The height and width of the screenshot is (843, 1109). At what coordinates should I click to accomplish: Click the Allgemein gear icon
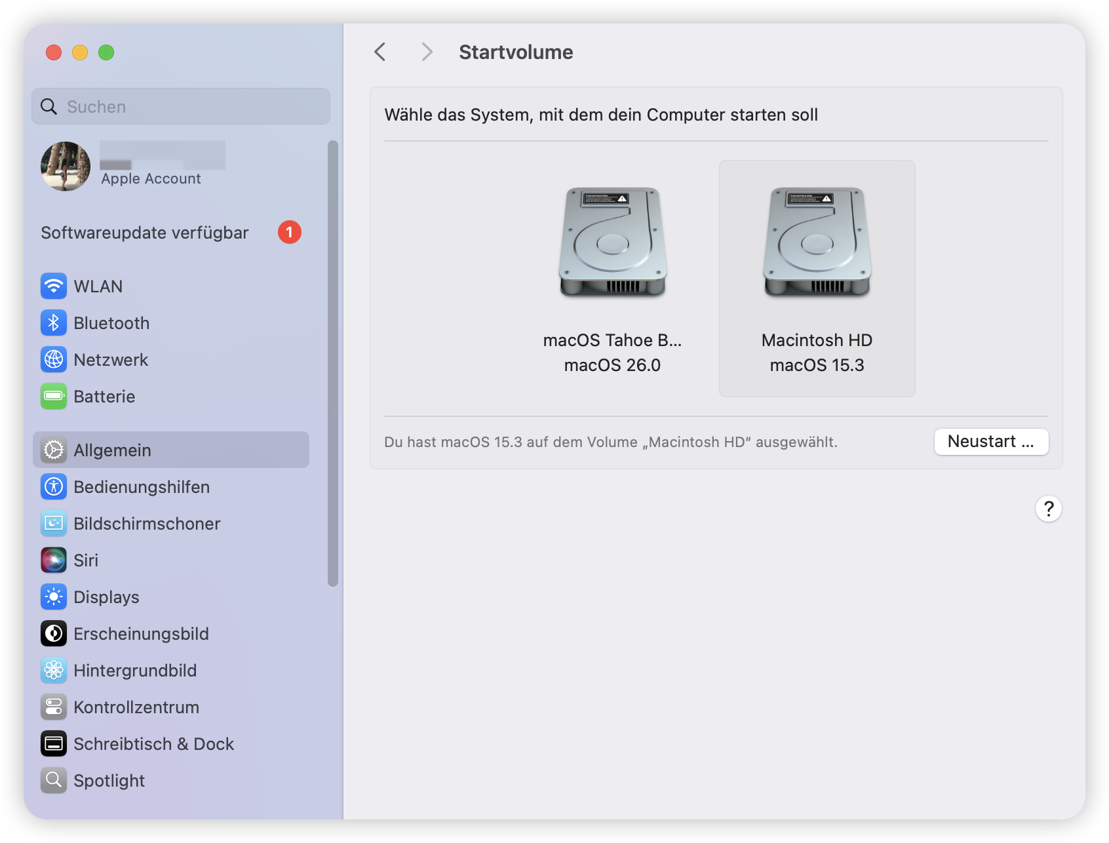click(x=54, y=450)
